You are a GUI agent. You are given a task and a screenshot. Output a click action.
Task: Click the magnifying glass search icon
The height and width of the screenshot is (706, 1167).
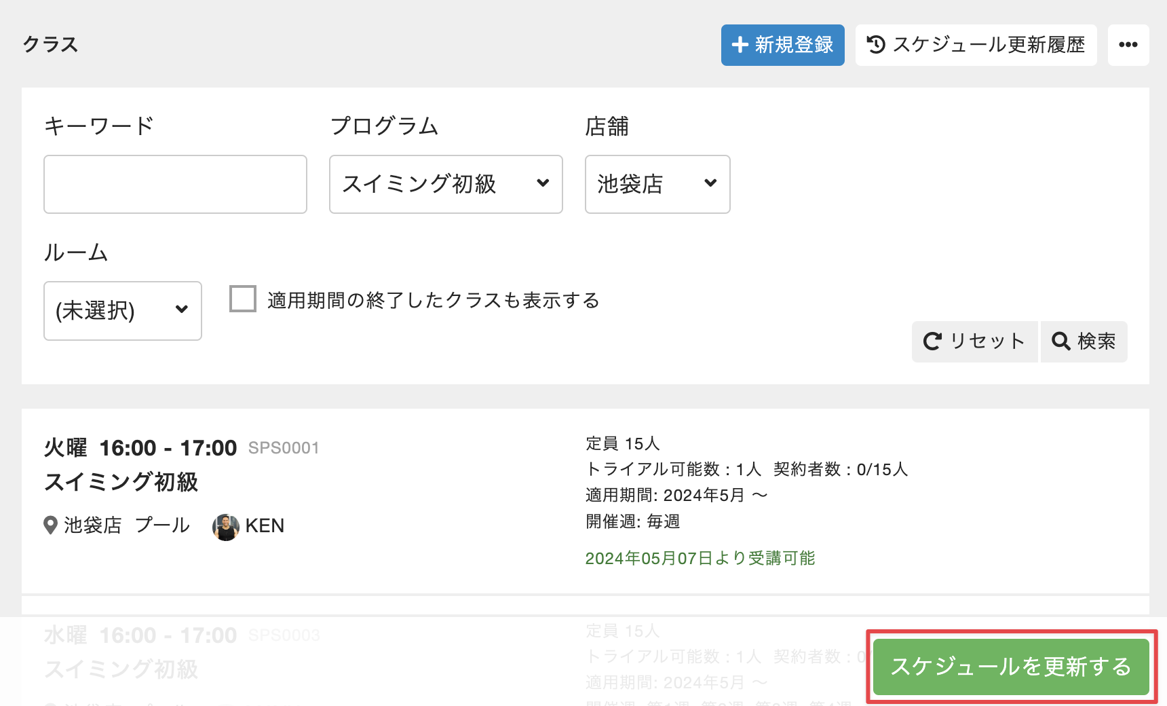point(1060,341)
